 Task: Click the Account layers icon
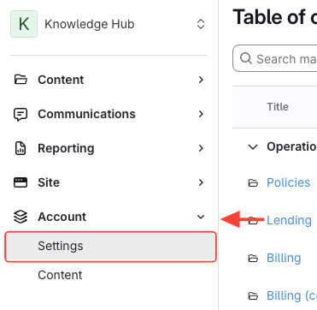coord(21,217)
